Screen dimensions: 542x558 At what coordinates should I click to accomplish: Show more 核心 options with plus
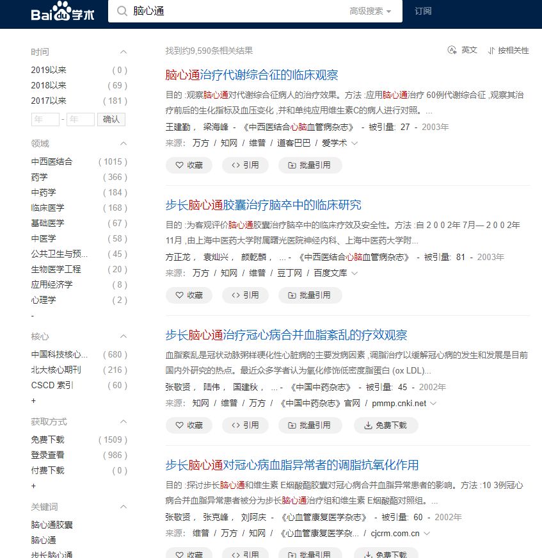pos(33,400)
